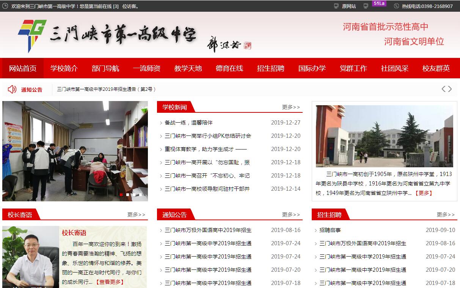
Task: Click the phone icon beside hotline number
Action: click(x=397, y=6)
